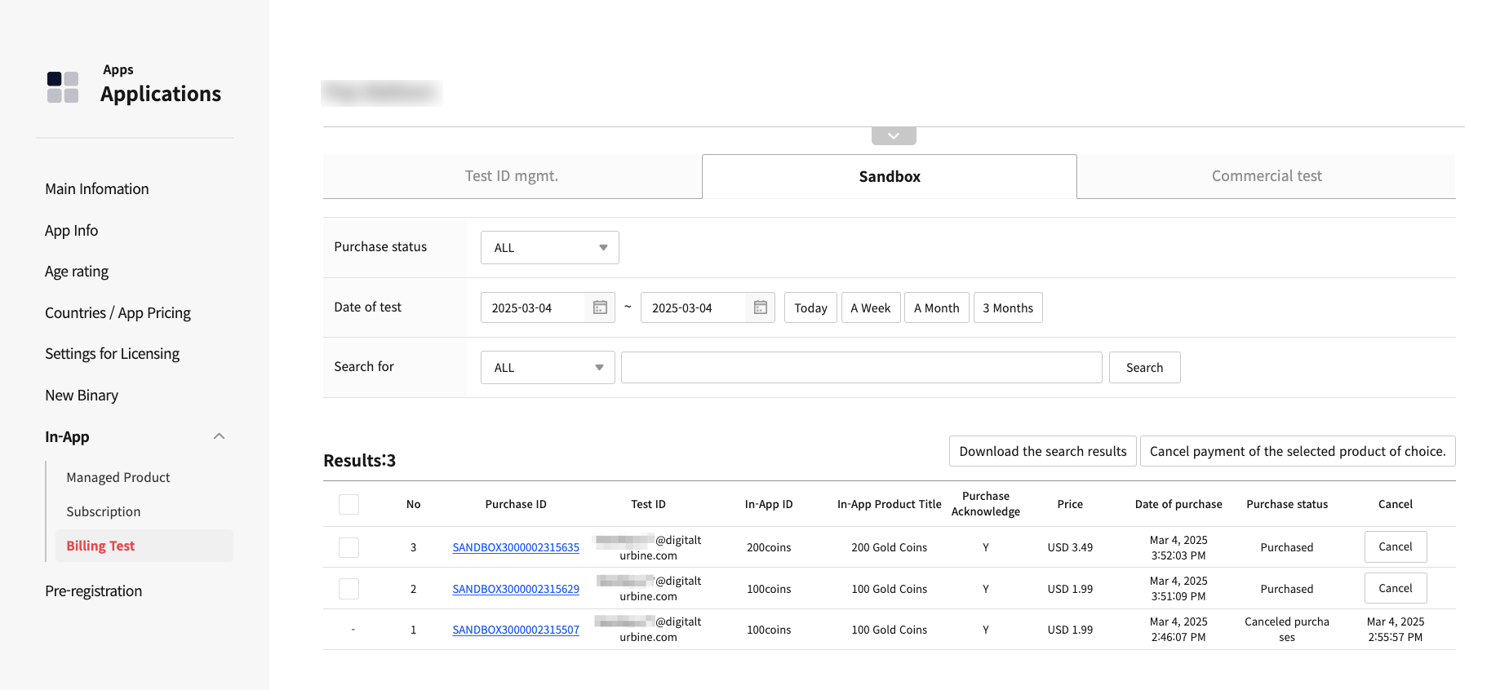Cancel the 200 Gold Coins purchase

(1395, 546)
